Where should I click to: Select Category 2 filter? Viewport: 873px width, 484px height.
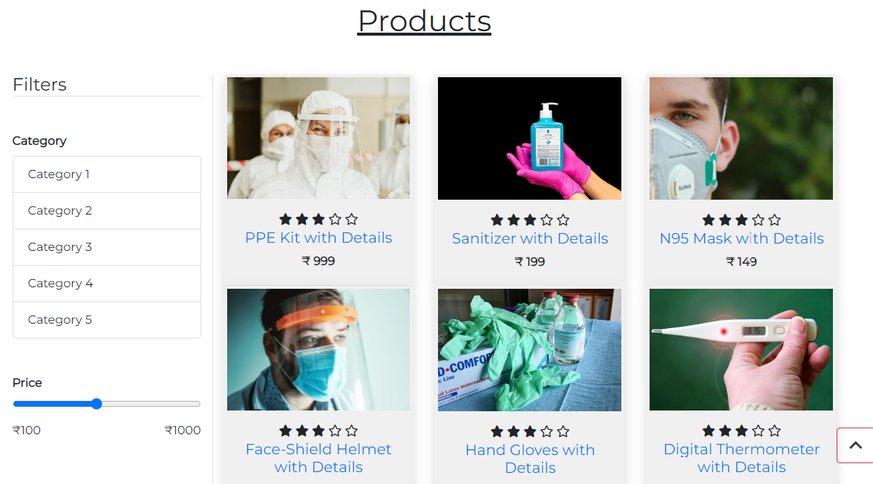coord(107,211)
